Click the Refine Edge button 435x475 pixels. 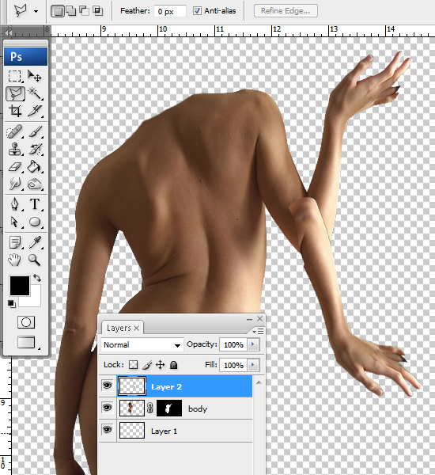(x=286, y=11)
